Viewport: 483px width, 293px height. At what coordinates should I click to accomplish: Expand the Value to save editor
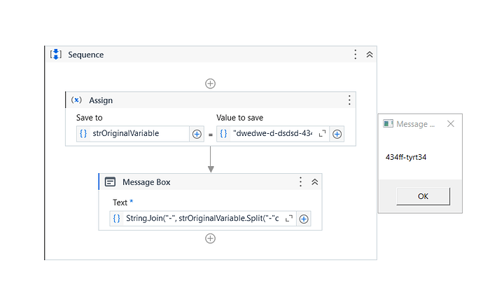pos(323,134)
